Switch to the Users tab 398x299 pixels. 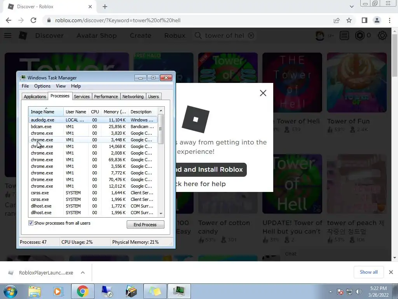(153, 97)
